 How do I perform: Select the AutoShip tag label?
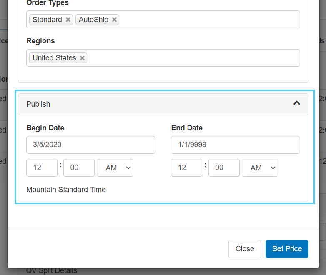click(x=93, y=20)
